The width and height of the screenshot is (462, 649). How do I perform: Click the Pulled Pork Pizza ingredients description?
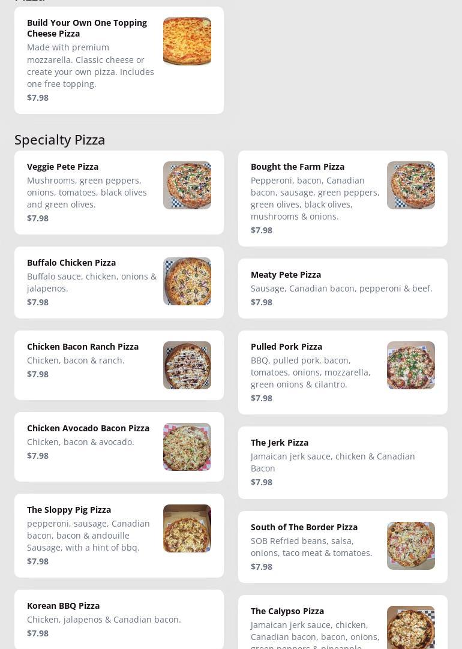pyautogui.click(x=310, y=372)
